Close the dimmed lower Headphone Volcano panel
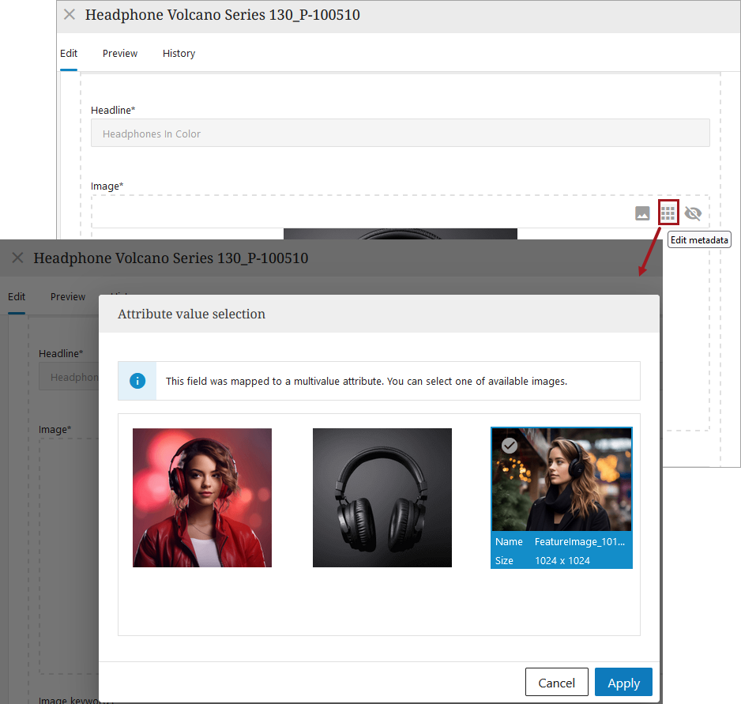The image size is (741, 704). pyautogui.click(x=17, y=258)
